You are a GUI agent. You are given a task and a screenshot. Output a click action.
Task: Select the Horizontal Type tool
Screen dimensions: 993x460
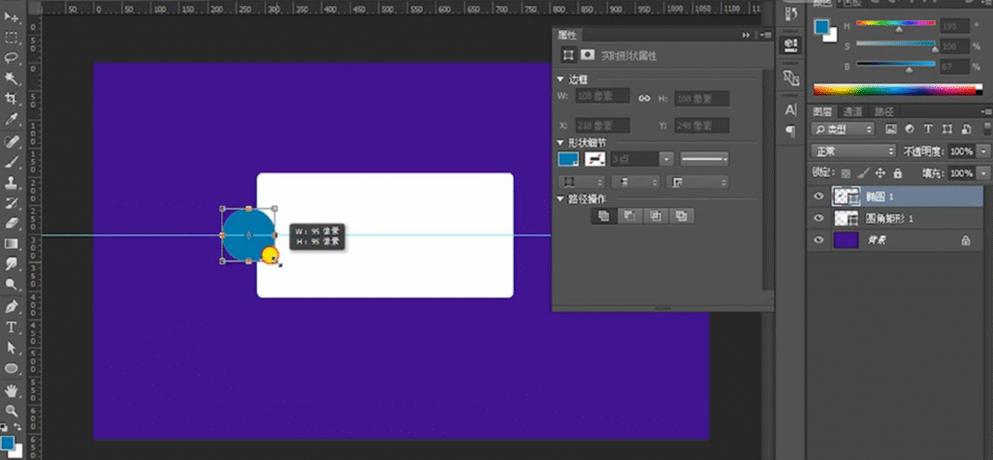pos(12,327)
